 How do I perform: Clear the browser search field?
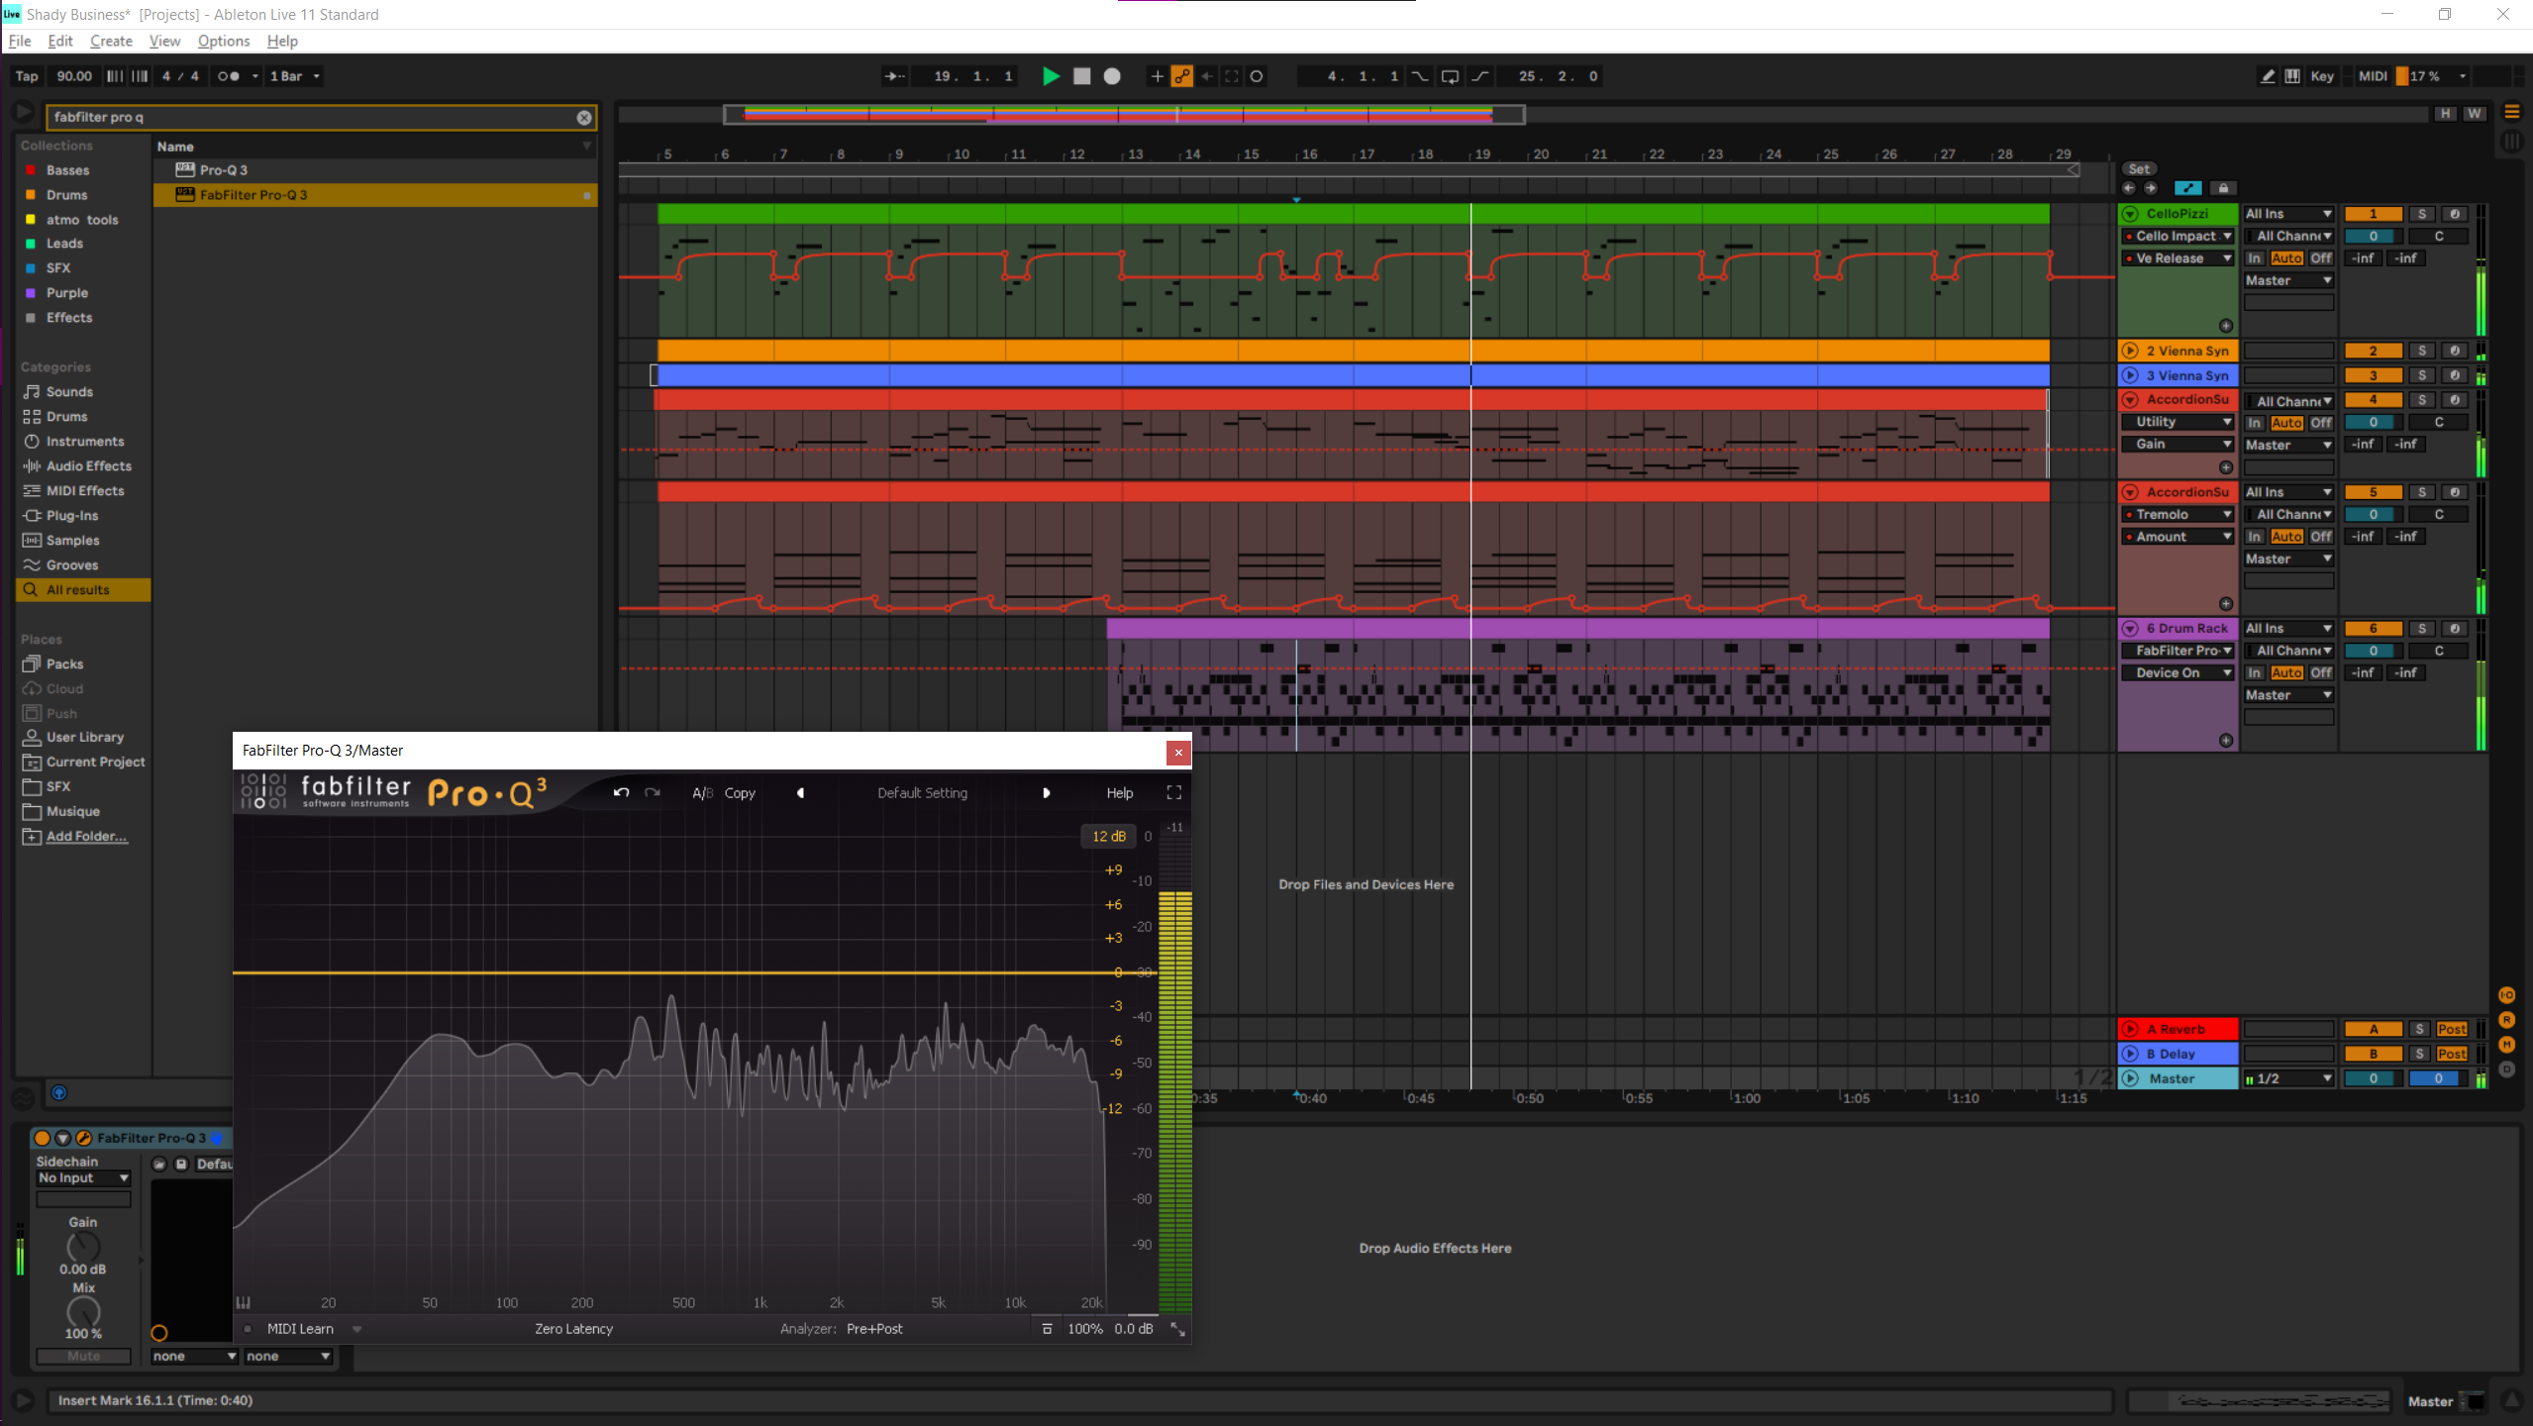tap(584, 118)
